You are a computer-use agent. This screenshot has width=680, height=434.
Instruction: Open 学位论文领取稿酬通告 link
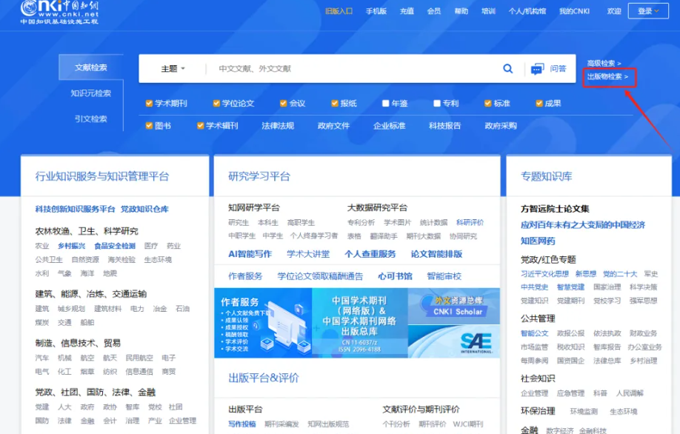(x=320, y=276)
